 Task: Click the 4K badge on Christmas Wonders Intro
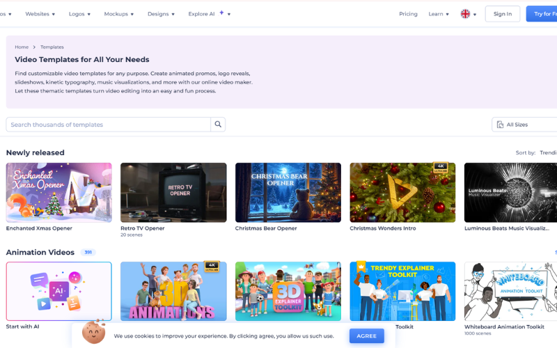[441, 168]
